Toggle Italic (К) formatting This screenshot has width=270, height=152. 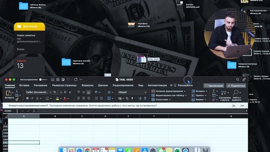click(32, 98)
